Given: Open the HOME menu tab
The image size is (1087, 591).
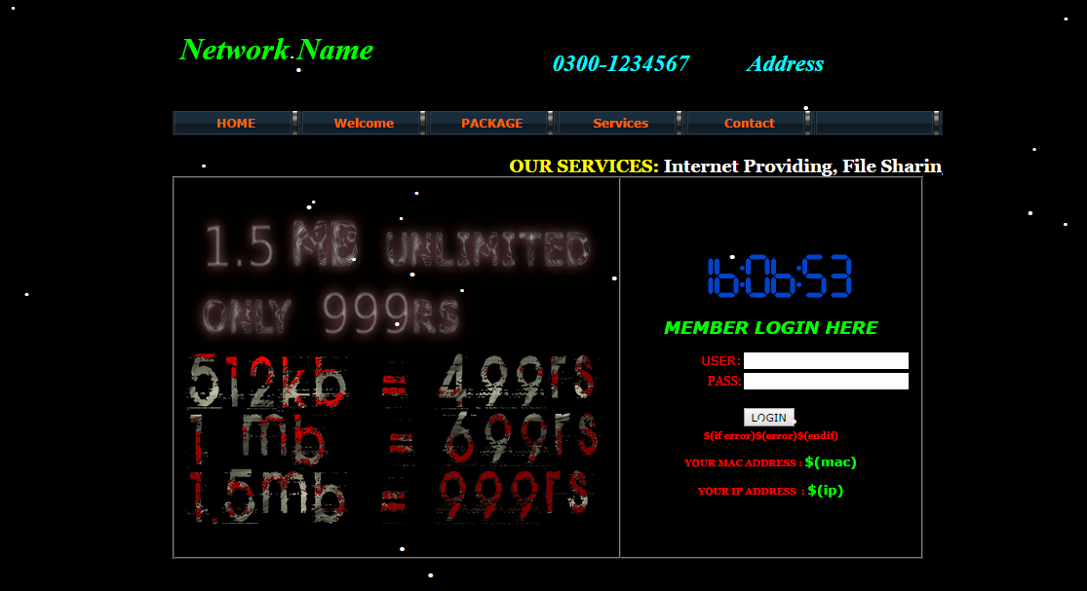Looking at the screenshot, I should coord(234,123).
